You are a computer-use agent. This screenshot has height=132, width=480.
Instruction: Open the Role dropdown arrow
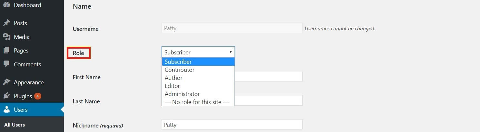coord(231,52)
